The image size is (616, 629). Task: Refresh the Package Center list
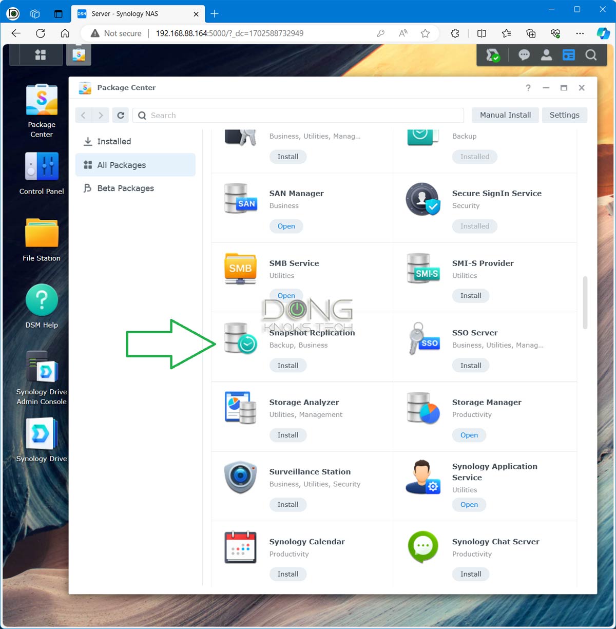[121, 116]
